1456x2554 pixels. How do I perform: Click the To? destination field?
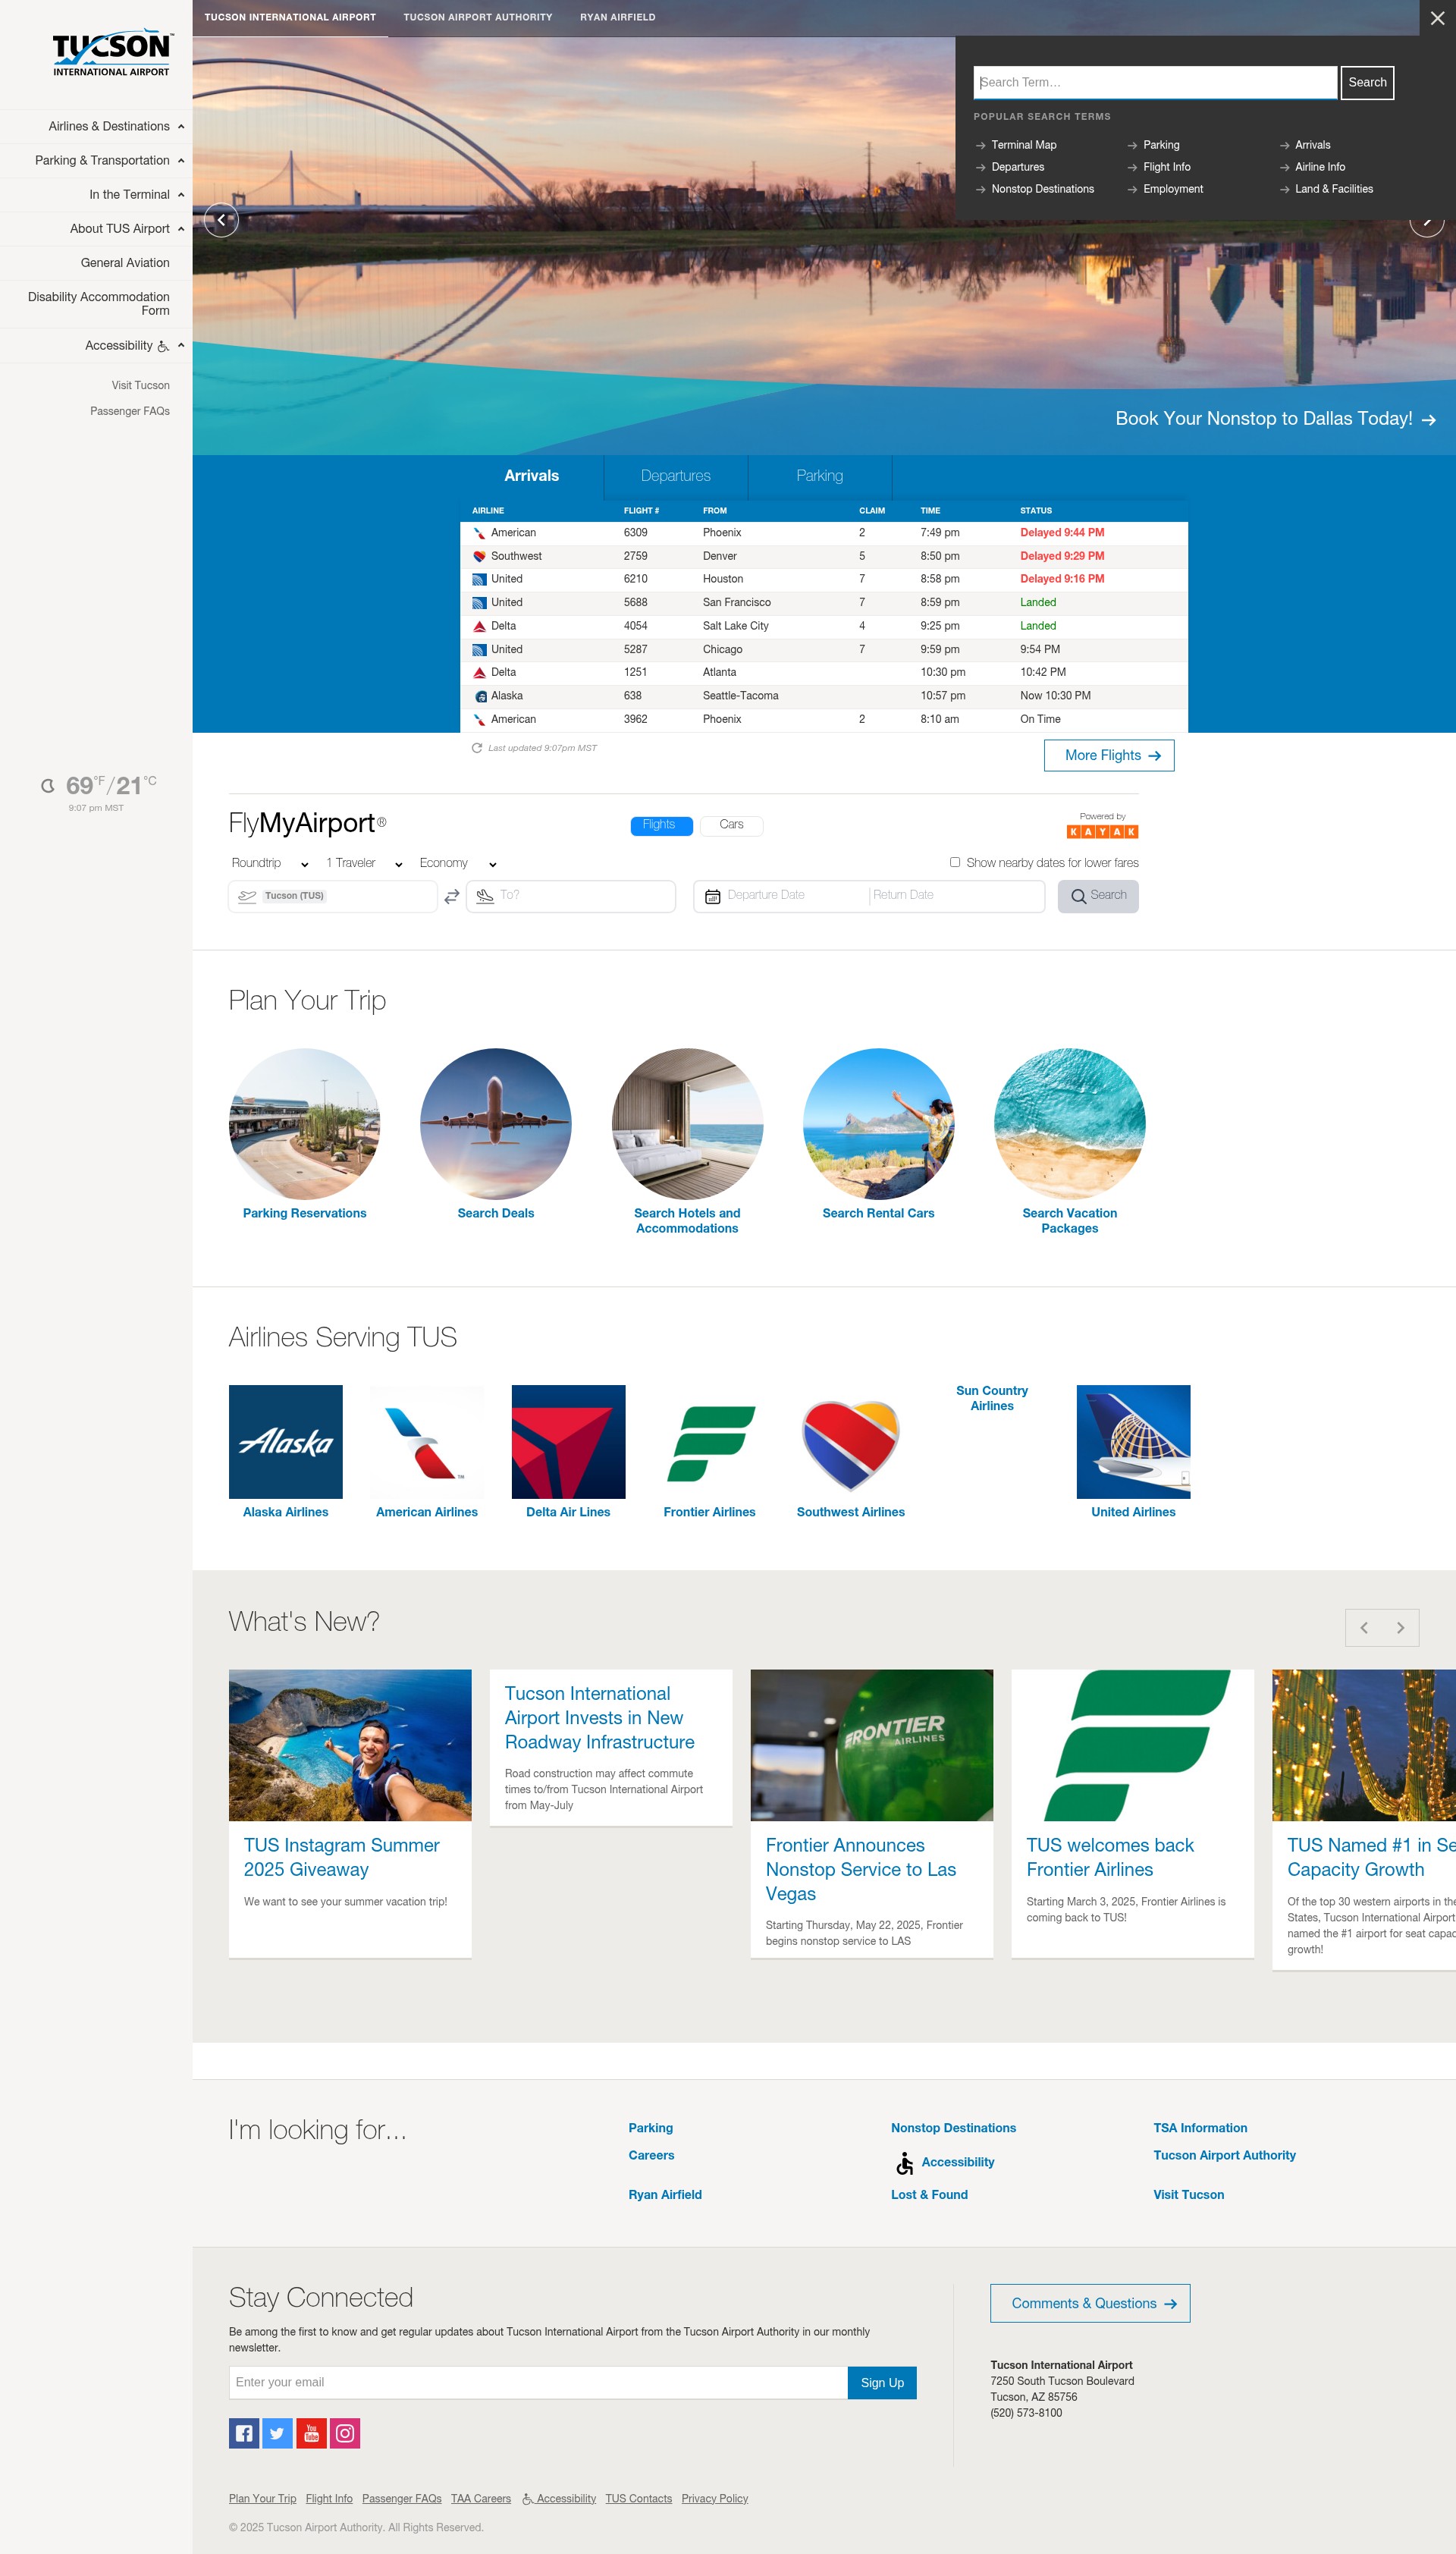point(571,896)
